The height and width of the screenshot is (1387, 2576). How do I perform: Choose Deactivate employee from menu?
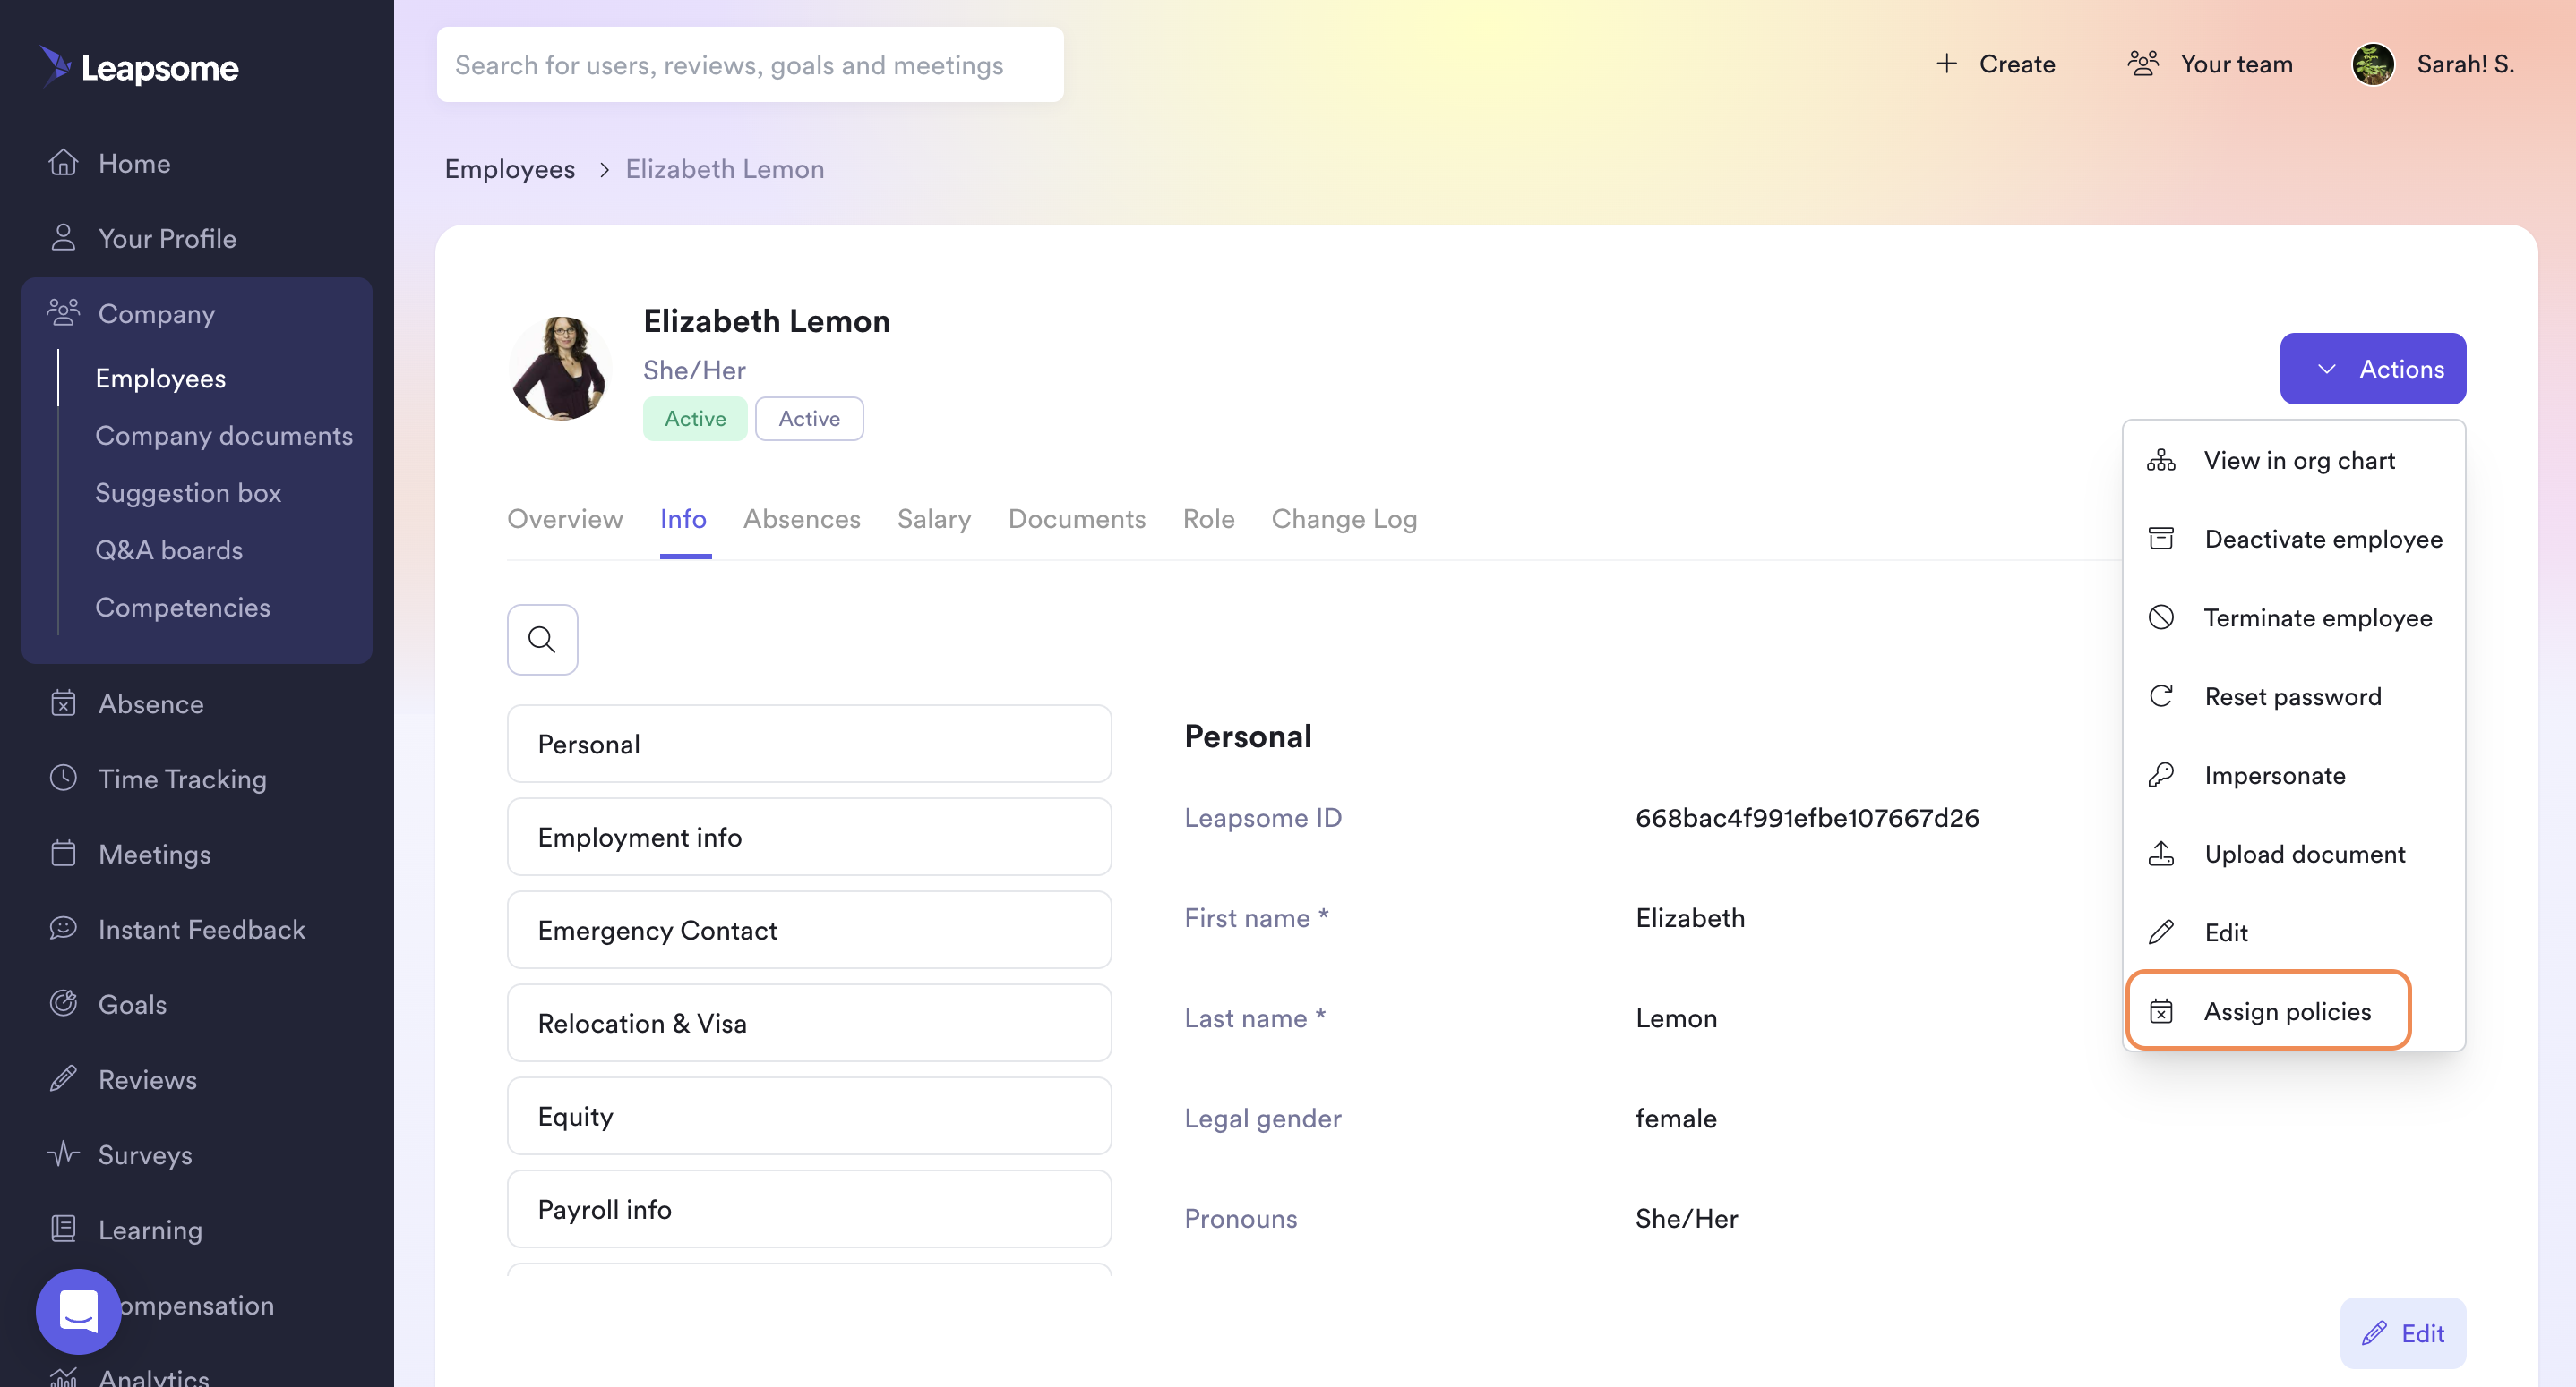click(2294, 539)
